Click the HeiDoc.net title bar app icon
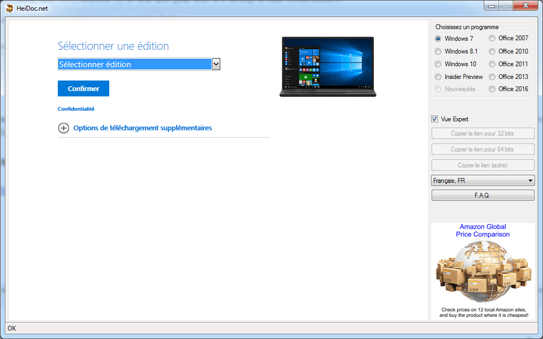 (x=10, y=8)
